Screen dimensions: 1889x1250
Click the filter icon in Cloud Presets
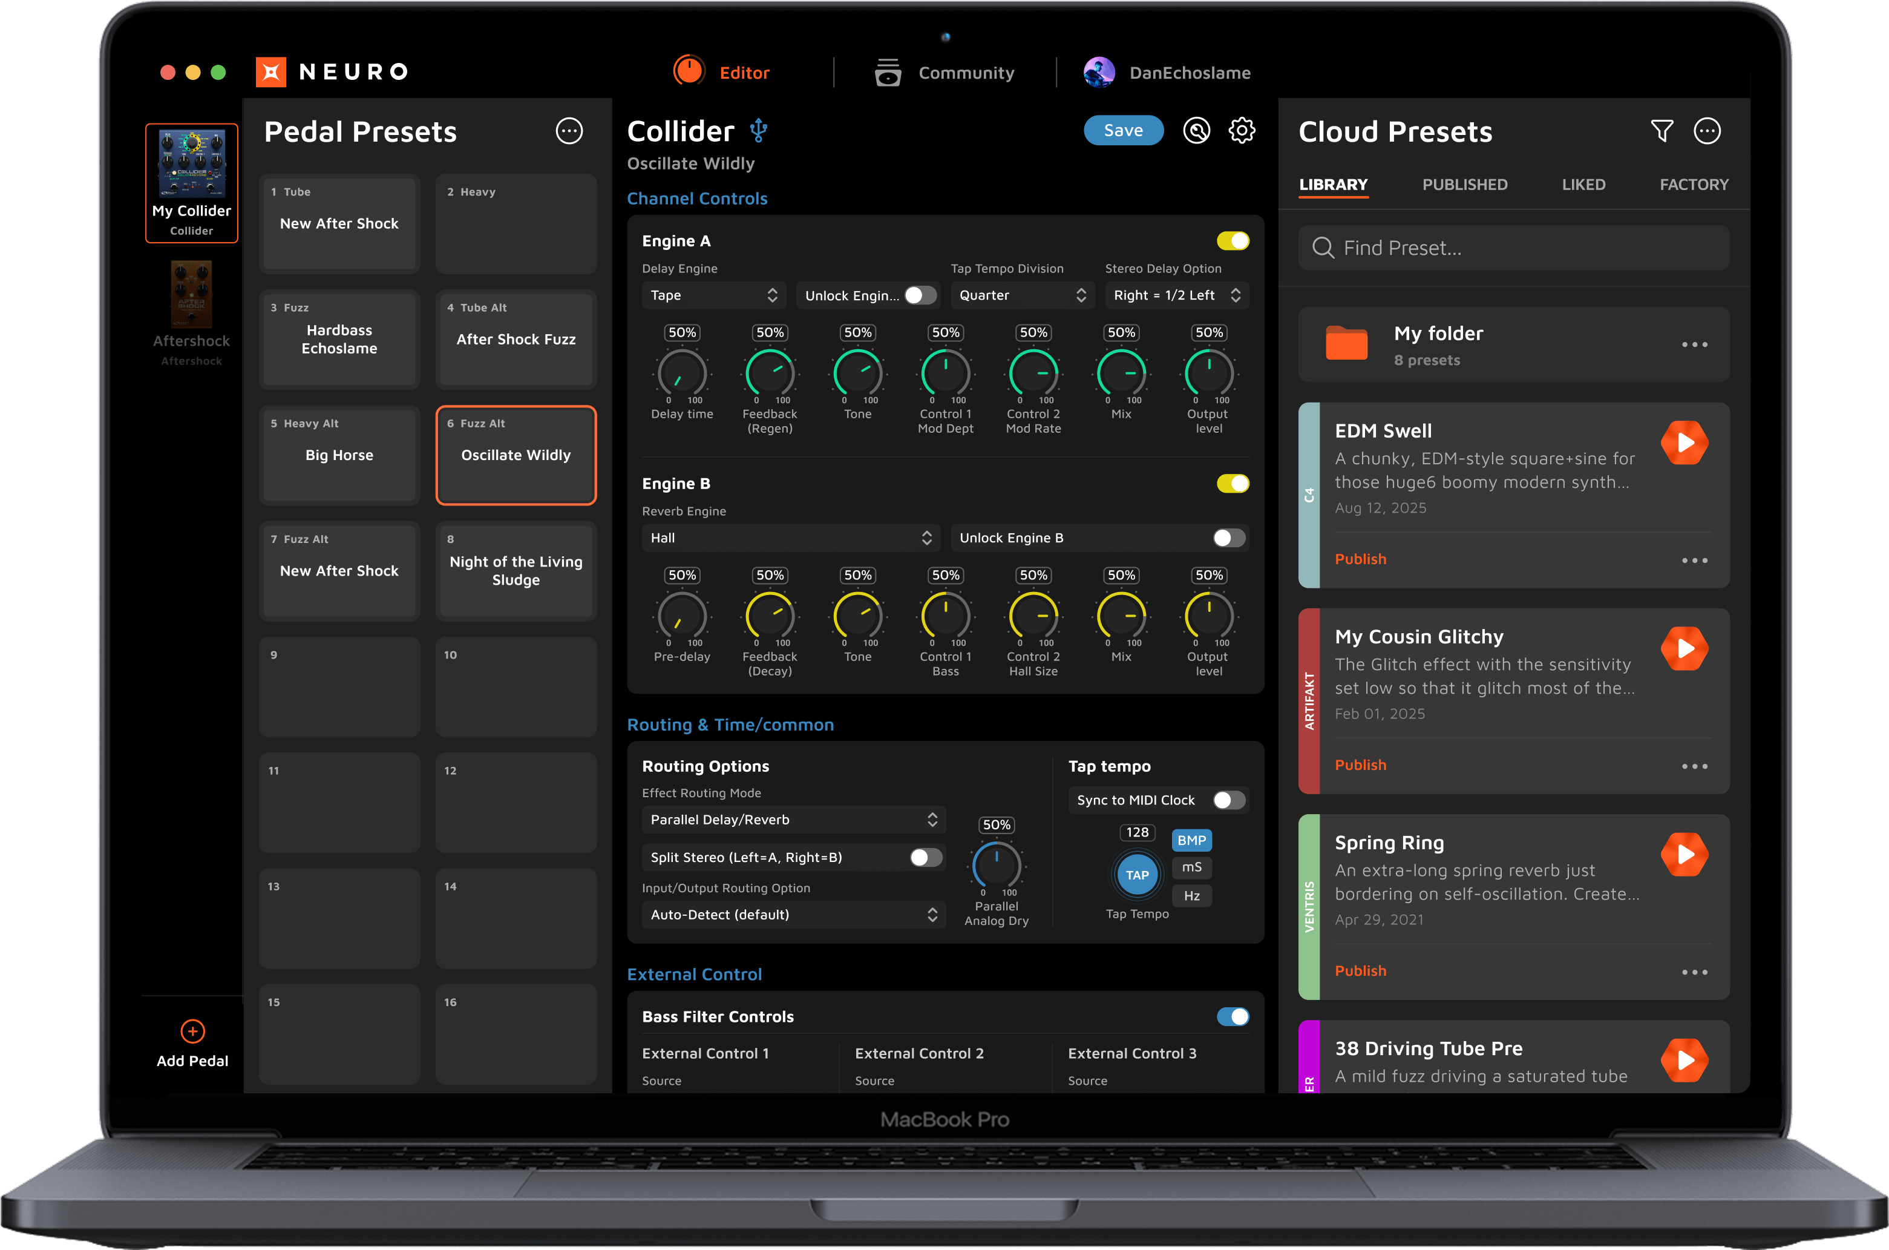1662,131
